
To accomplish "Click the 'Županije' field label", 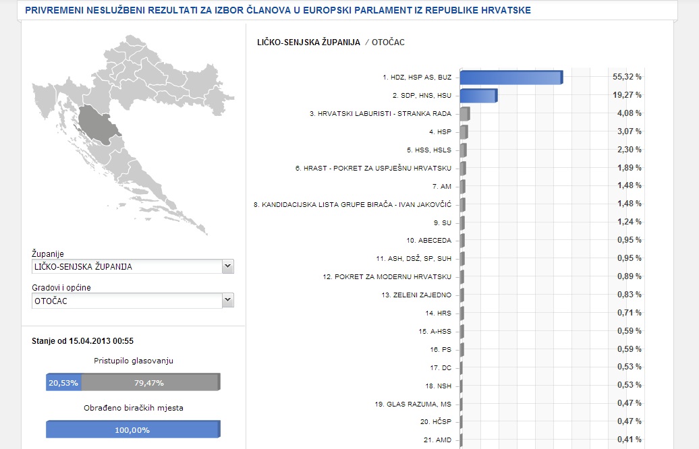I will [48, 254].
